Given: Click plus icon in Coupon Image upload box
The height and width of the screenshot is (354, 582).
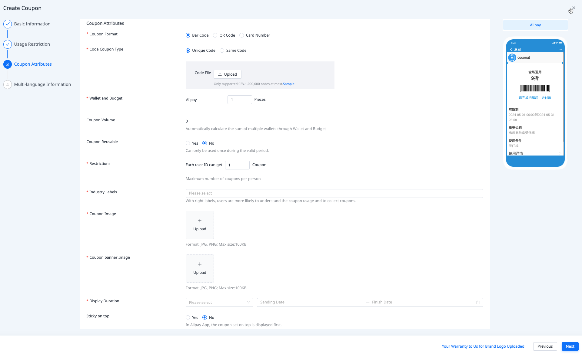Looking at the screenshot, I should tap(200, 221).
